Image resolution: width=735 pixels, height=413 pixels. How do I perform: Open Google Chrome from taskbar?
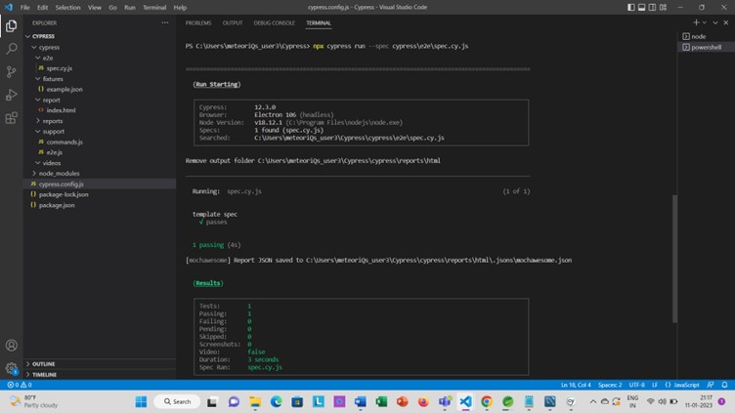click(x=487, y=401)
